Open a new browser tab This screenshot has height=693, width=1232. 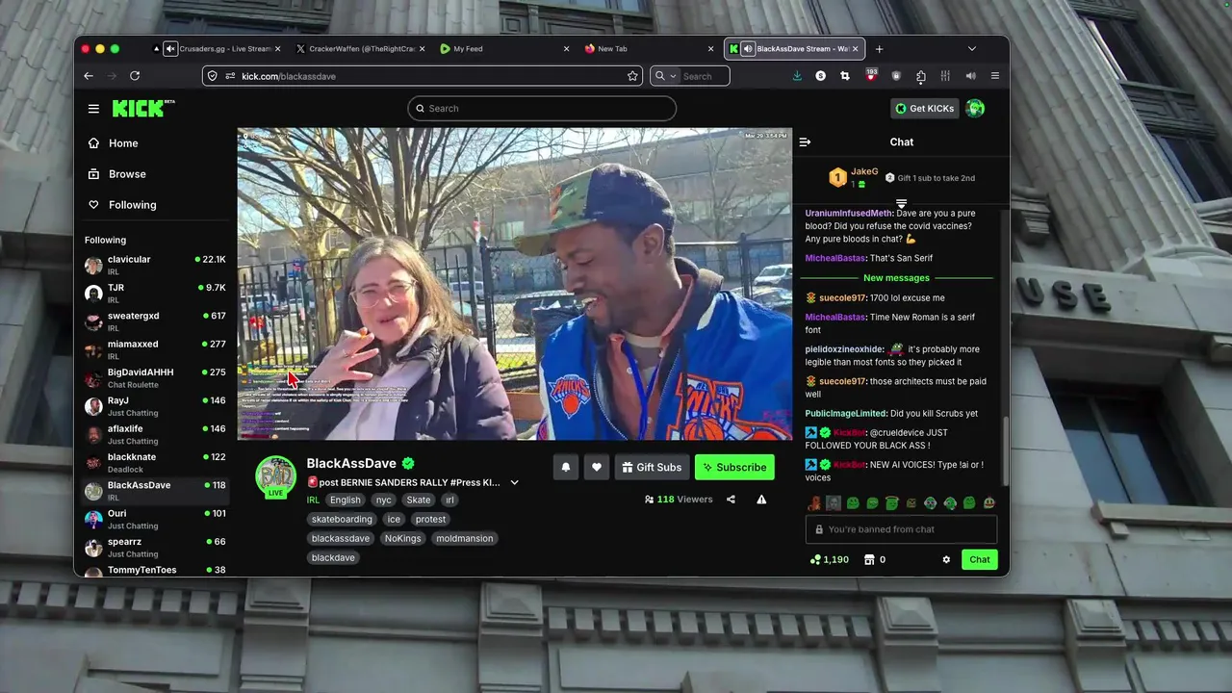(x=879, y=49)
